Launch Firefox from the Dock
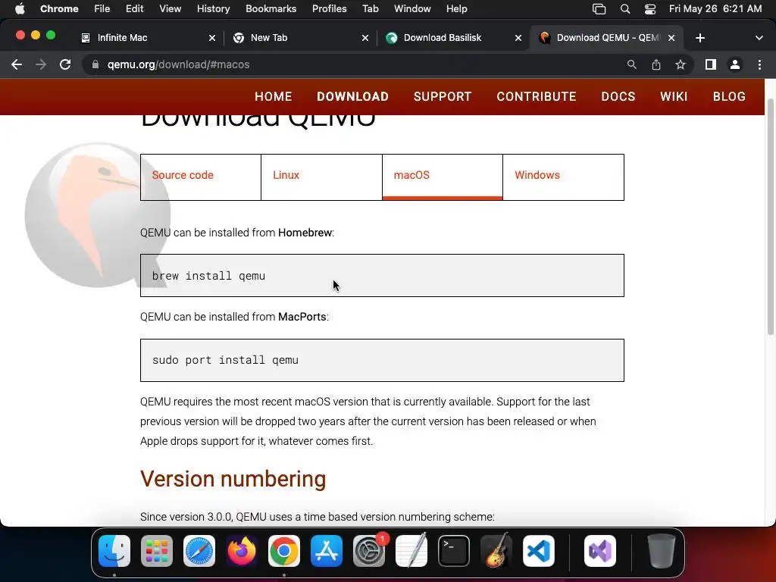Screen dimensions: 776x582 242,551
